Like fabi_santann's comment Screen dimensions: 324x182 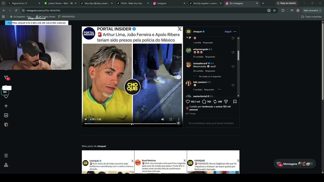point(233,85)
